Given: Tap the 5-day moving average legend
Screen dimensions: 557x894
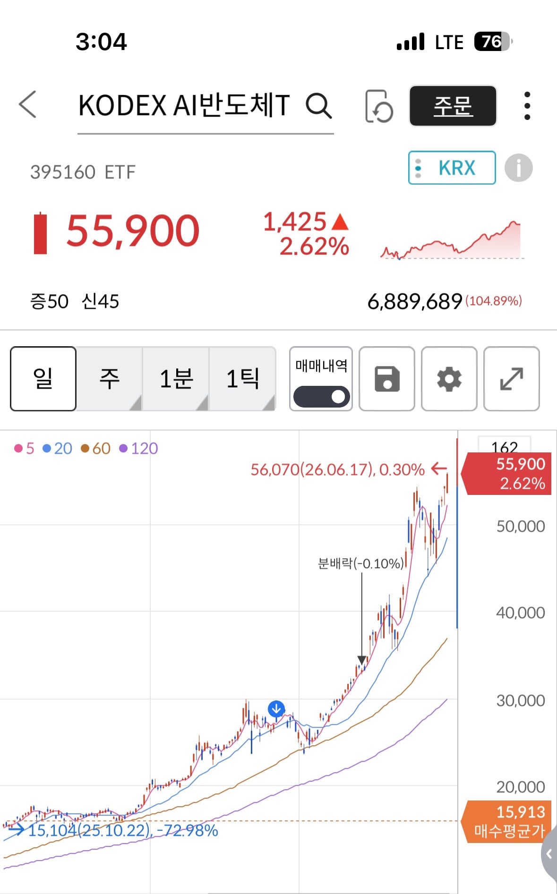Looking at the screenshot, I should pos(24,448).
